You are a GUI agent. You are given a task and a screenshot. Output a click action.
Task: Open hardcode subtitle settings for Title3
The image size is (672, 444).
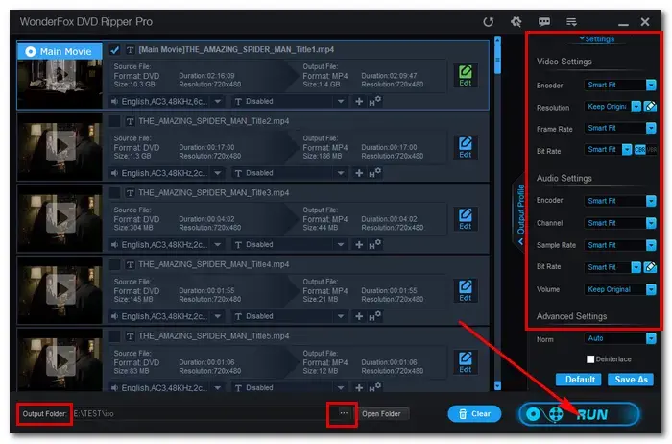[375, 244]
